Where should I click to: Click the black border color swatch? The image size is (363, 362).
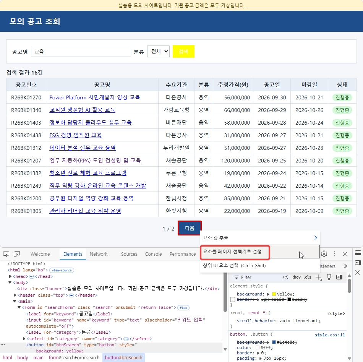pyautogui.click(x=289, y=299)
